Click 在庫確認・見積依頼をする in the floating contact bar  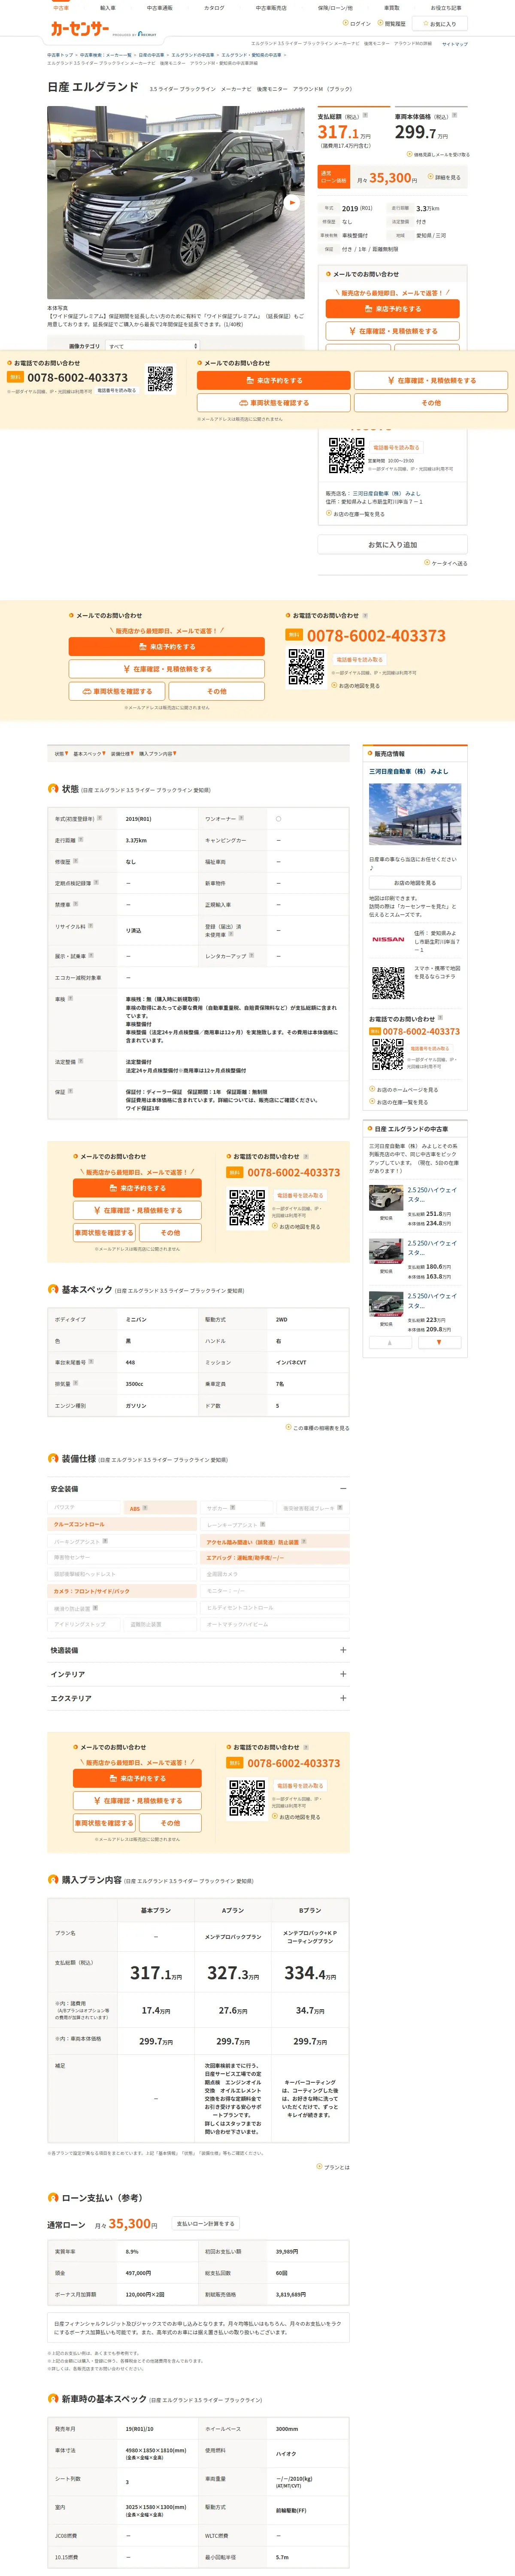pos(431,380)
